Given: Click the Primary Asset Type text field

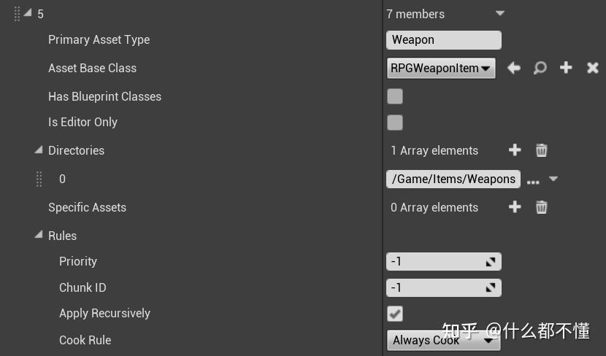Looking at the screenshot, I should click(x=443, y=40).
